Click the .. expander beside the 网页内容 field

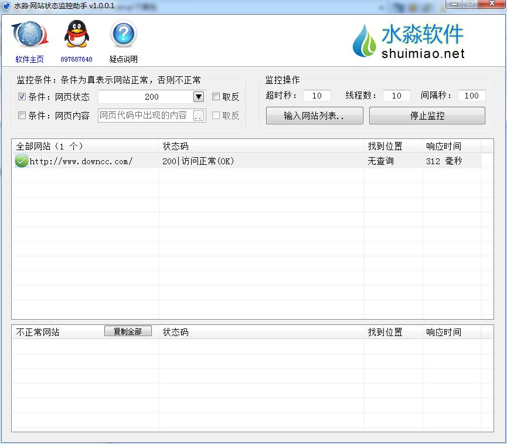point(199,116)
